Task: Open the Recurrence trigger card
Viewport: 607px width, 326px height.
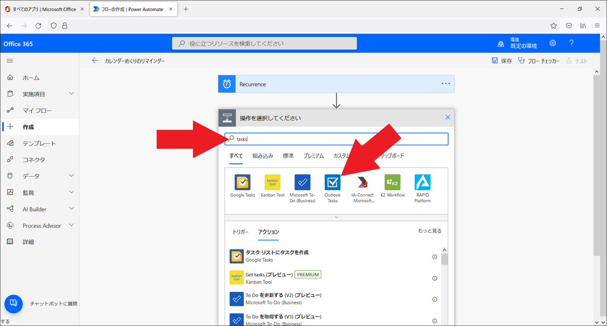Action: click(x=336, y=84)
